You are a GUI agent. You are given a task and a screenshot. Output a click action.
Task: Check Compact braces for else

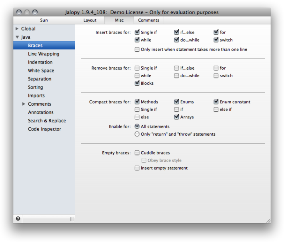pyautogui.click(x=137, y=117)
